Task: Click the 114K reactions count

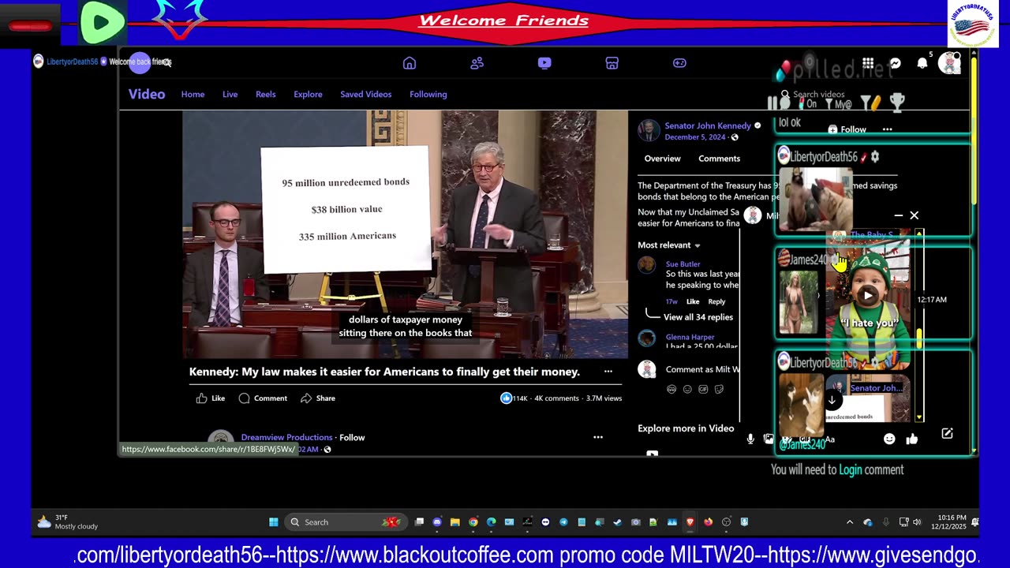Action: [514, 398]
